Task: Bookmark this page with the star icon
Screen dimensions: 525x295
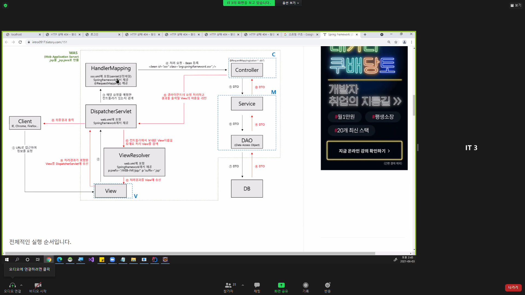Action: click(x=396, y=42)
